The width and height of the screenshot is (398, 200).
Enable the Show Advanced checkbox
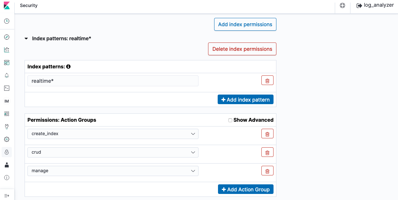click(230, 120)
